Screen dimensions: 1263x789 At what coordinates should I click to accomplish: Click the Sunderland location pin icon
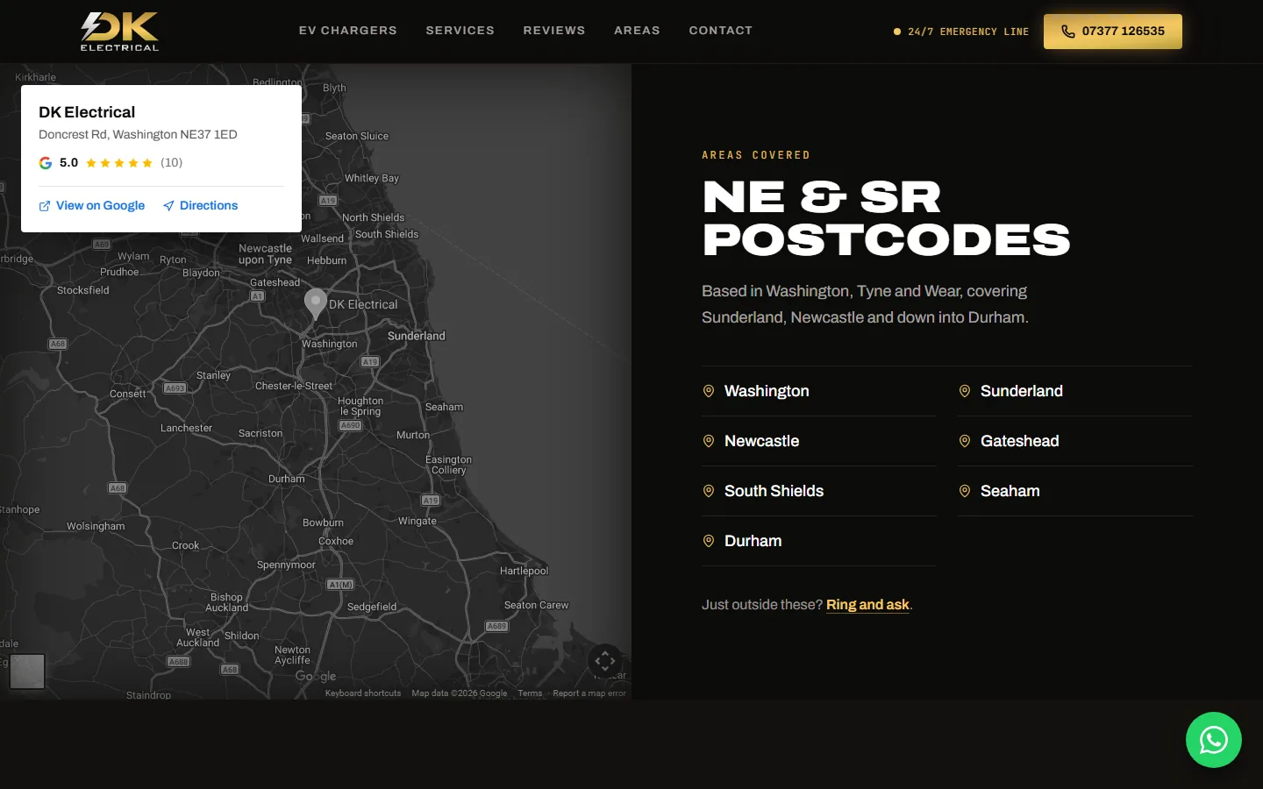[x=965, y=391]
